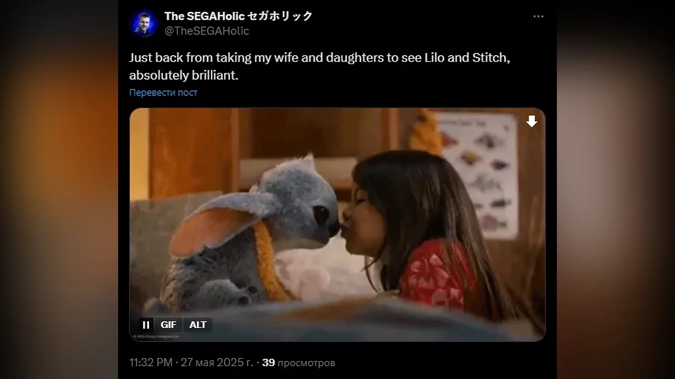Open the Lilo and Stitch GIF media
This screenshot has width=675, height=379.
(x=337, y=225)
